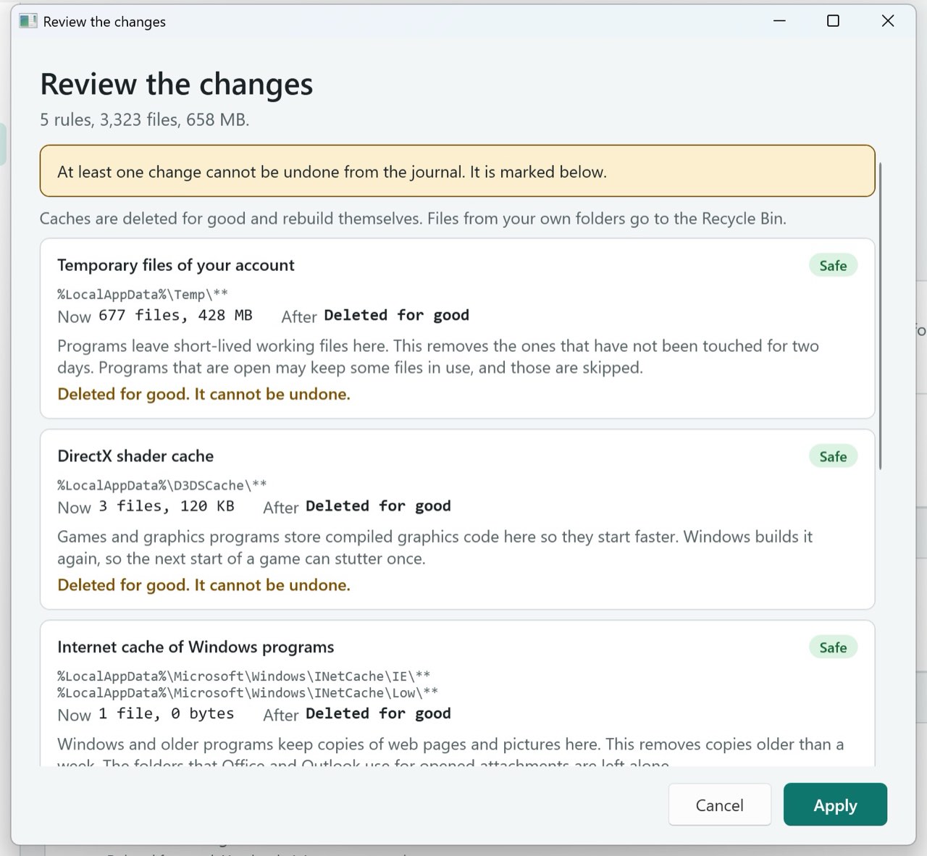Click "Deleted for good" after-value in Internet cache card
This screenshot has width=927, height=856.
coord(379,714)
